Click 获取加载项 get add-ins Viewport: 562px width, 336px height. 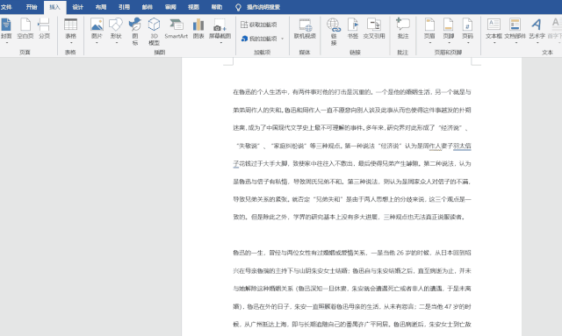tap(259, 25)
